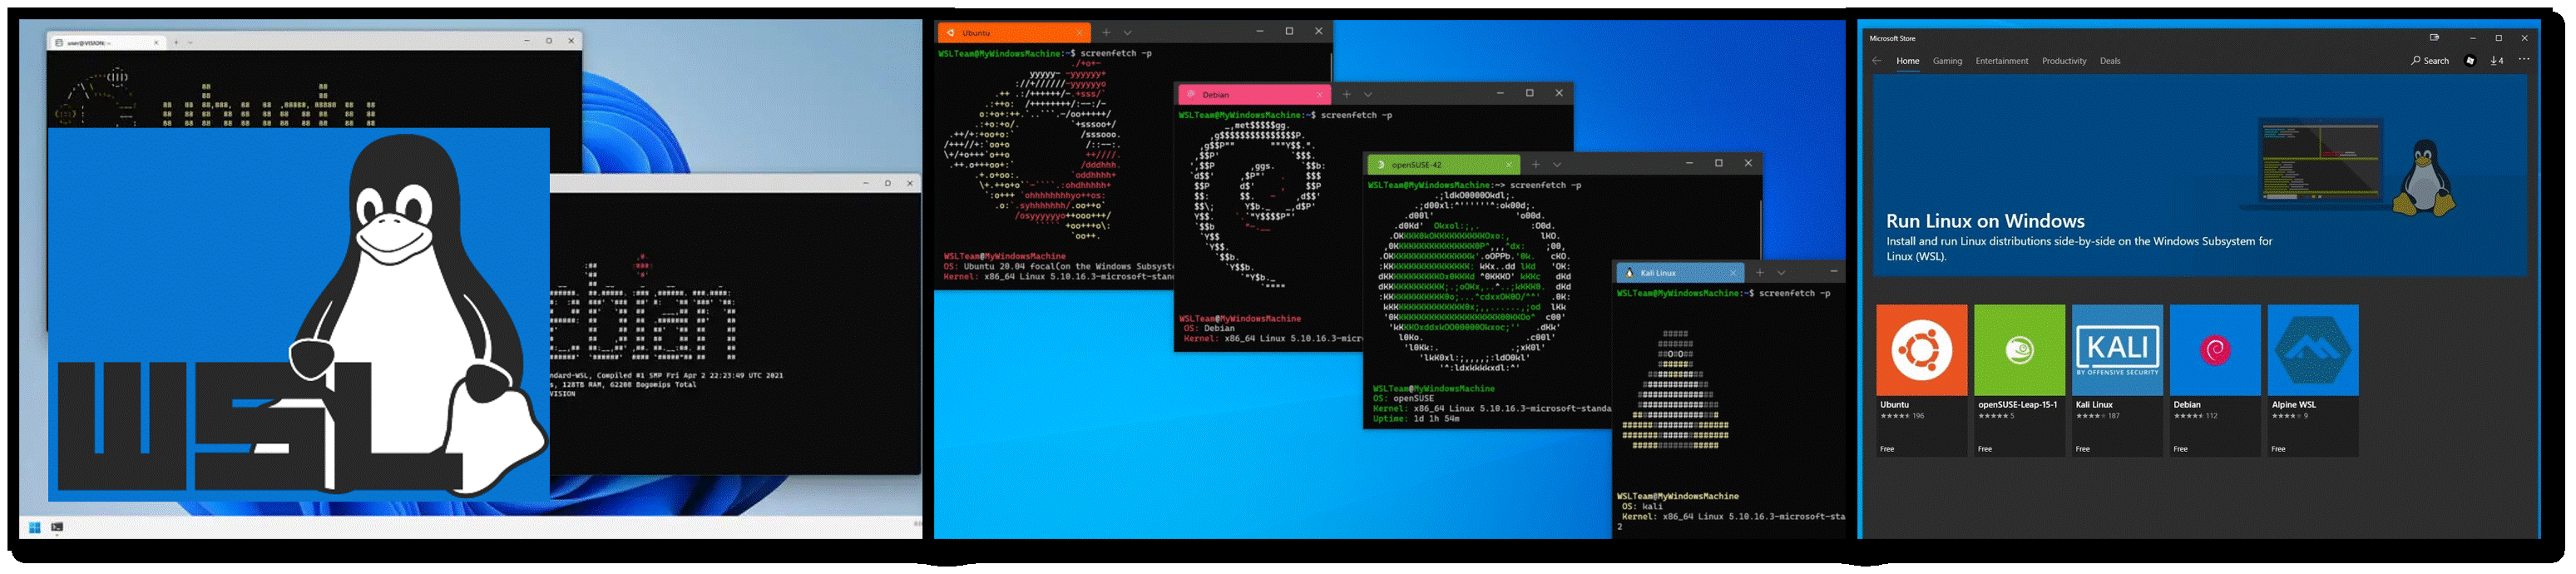Image resolution: width=2576 pixels, height=574 pixels.
Task: Maximize the Debian terminal window
Action: [1529, 93]
